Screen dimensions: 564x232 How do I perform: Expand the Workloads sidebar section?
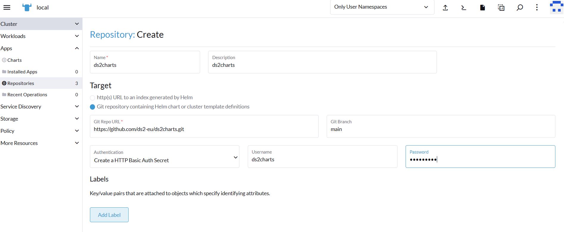40,36
